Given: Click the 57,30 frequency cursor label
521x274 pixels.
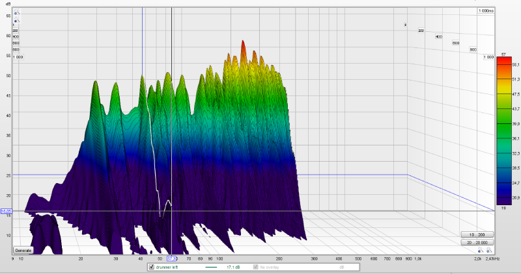Looking at the screenshot, I should click(172, 258).
